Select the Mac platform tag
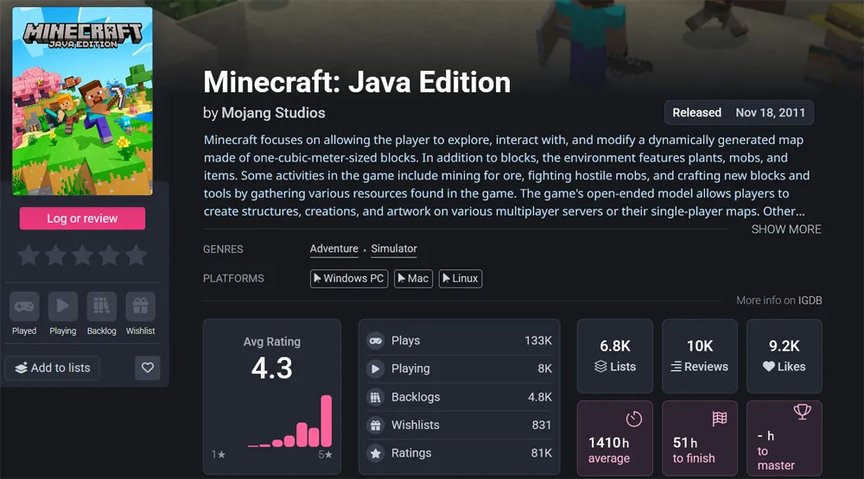The width and height of the screenshot is (864, 479). pos(413,279)
